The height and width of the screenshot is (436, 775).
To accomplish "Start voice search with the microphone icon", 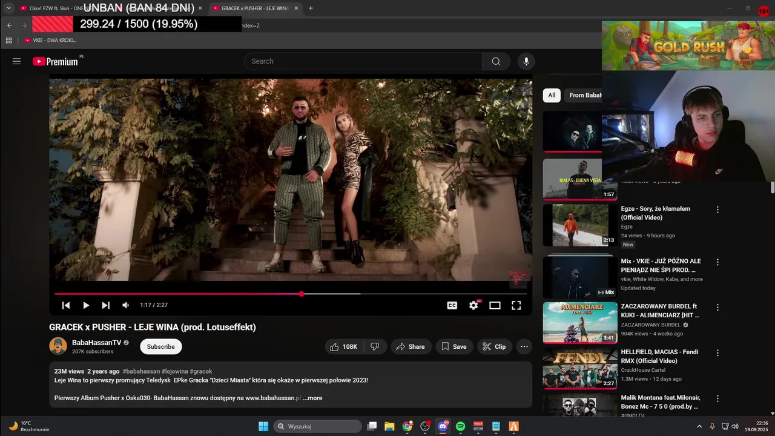I will [526, 61].
